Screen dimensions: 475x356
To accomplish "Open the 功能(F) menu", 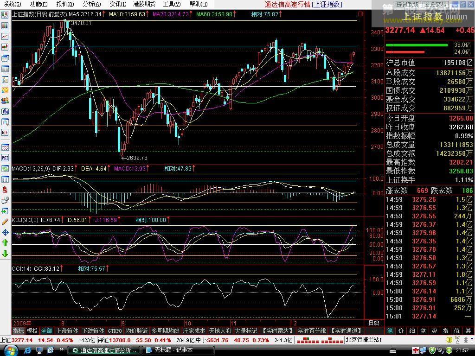I will point(39,4).
